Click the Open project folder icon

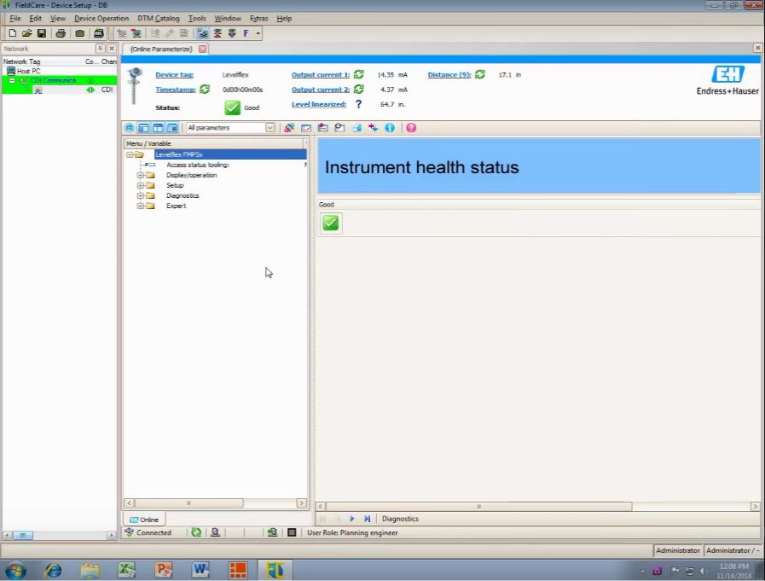click(26, 33)
